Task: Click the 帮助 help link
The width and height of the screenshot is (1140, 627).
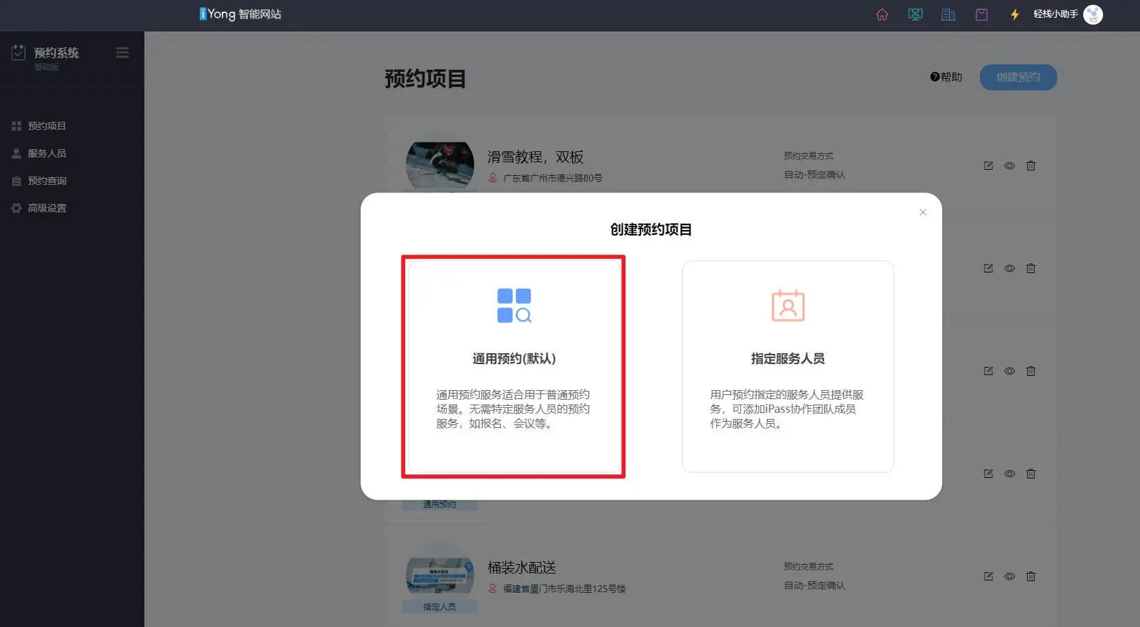Action: [x=946, y=77]
